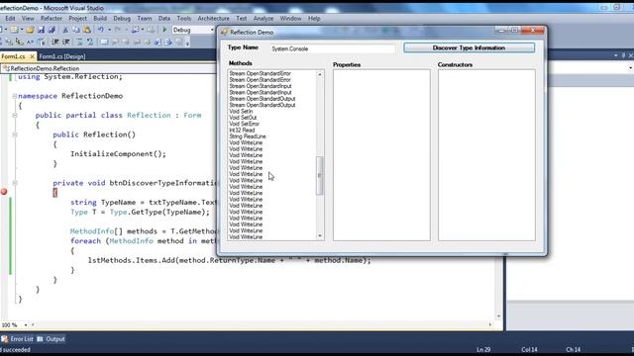The width and height of the screenshot is (634, 356).
Task: Click "Ln 29" in status bar
Action: [x=483, y=349]
